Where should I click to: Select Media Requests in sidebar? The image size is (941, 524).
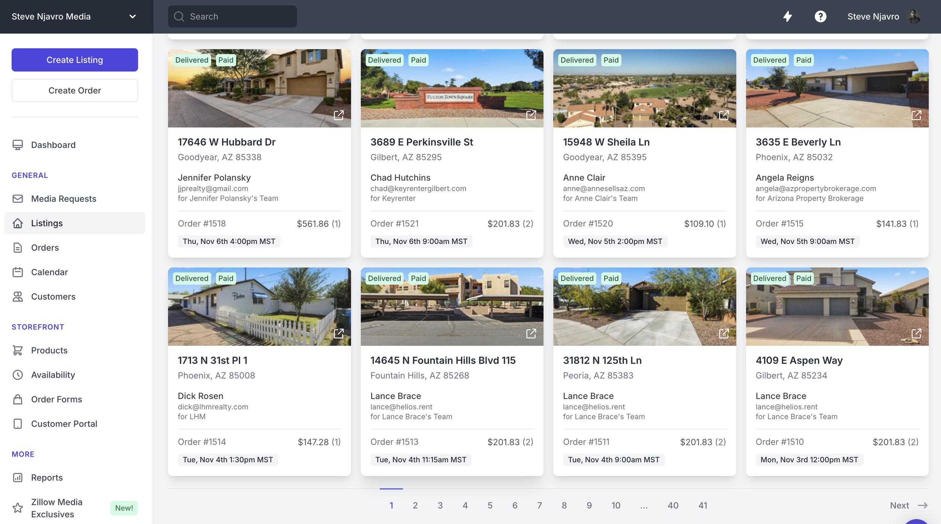[x=64, y=199]
